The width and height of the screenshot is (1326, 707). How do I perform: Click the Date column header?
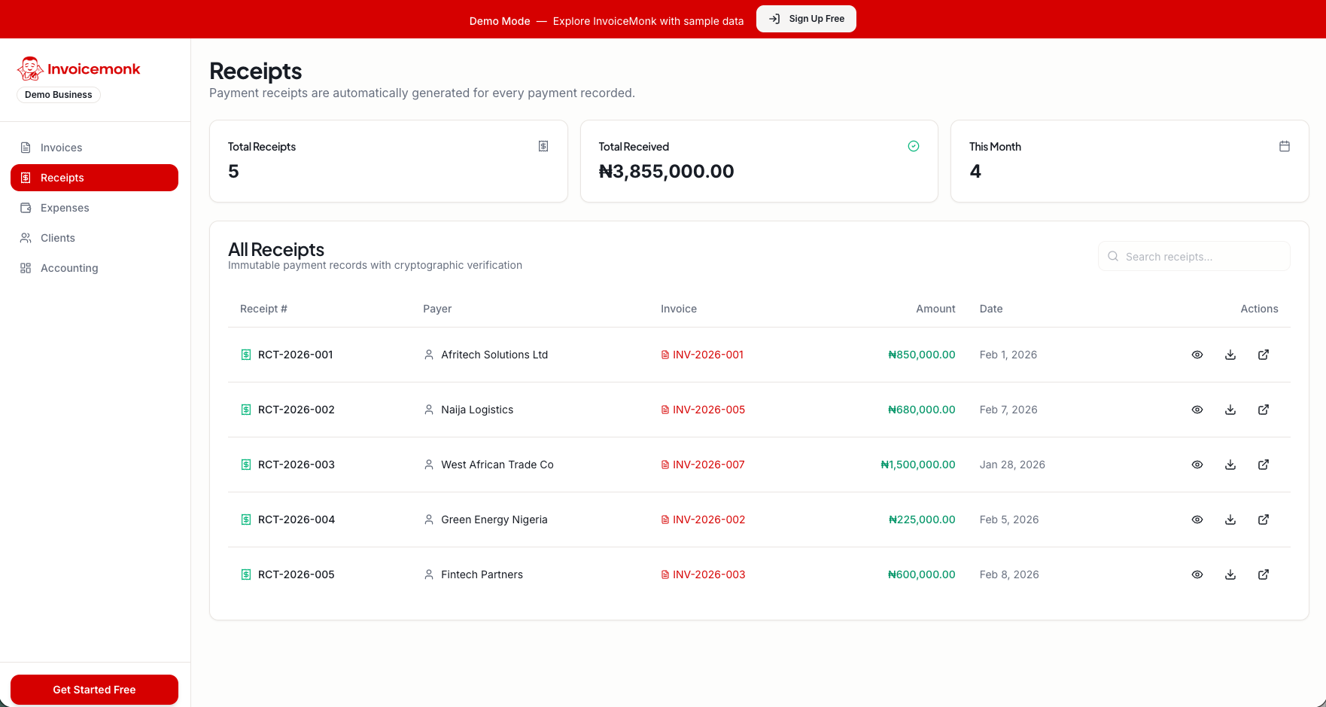(991, 309)
